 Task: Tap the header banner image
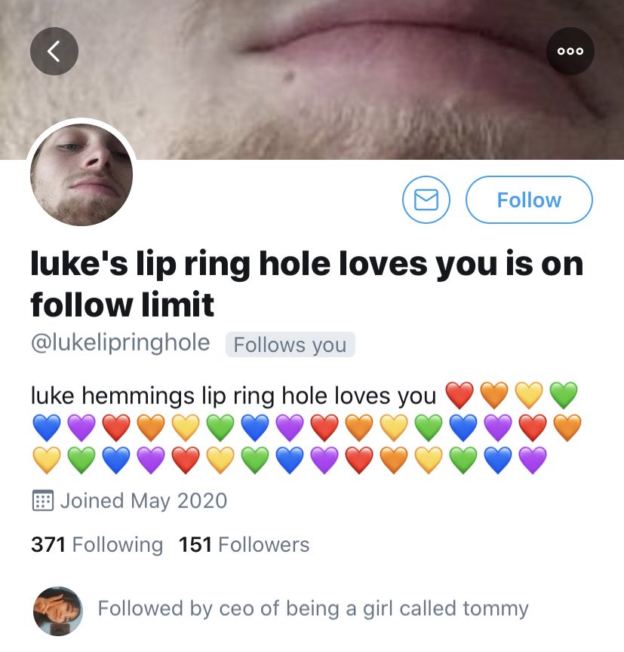tap(312, 79)
